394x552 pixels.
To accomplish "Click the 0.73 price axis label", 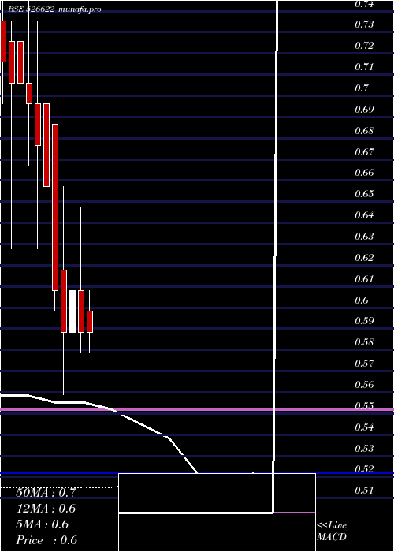I will coord(364,24).
